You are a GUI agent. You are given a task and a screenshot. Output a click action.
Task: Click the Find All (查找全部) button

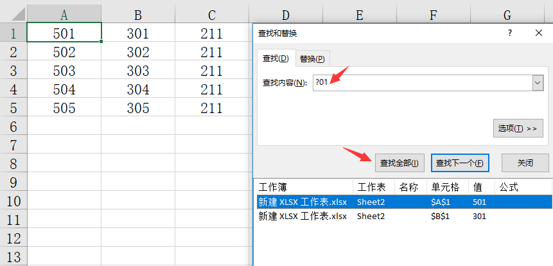(399, 163)
